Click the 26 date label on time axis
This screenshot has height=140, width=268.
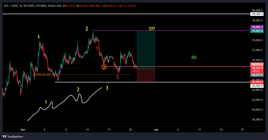click(131, 130)
